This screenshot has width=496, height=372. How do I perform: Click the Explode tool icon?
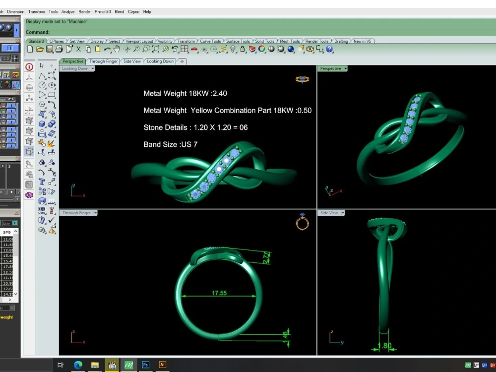[x=52, y=143]
